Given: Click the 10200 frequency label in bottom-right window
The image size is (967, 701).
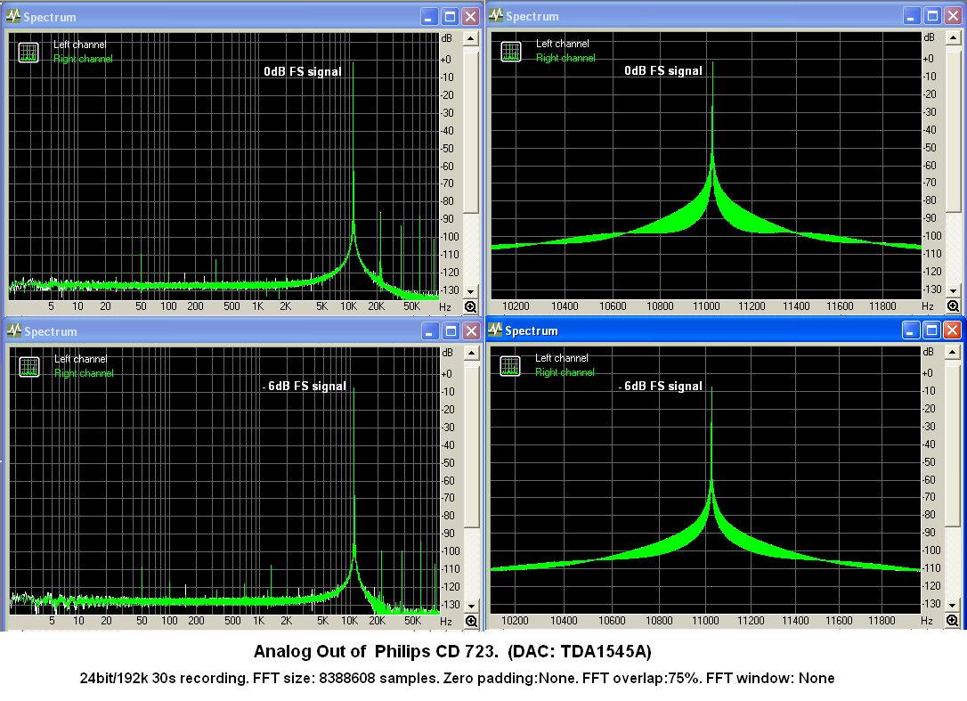Looking at the screenshot, I should click(x=515, y=621).
